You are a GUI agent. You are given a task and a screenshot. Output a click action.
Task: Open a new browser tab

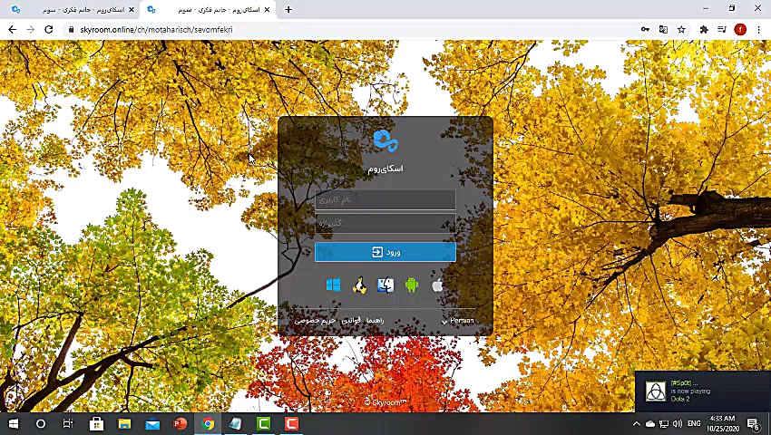[x=288, y=10]
